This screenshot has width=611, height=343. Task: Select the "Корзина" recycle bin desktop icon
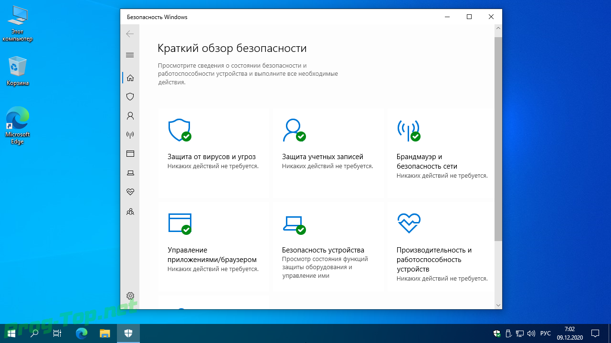click(x=18, y=71)
